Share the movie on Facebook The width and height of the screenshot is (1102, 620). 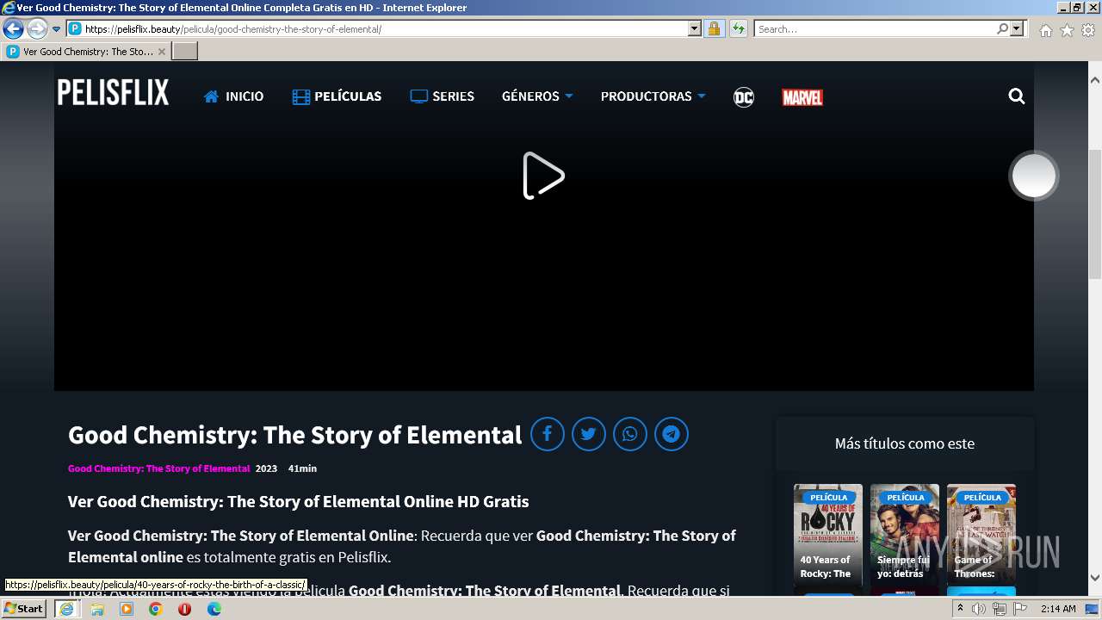point(548,434)
